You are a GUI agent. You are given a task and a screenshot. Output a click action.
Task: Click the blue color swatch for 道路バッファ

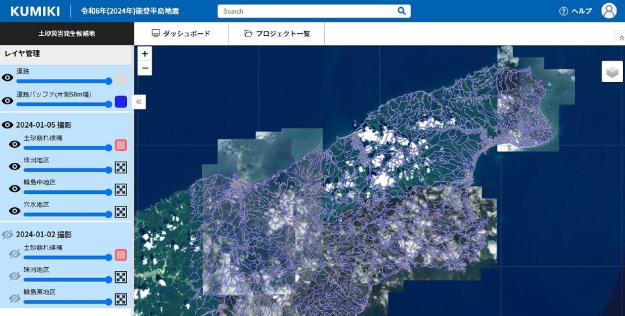[120, 101]
